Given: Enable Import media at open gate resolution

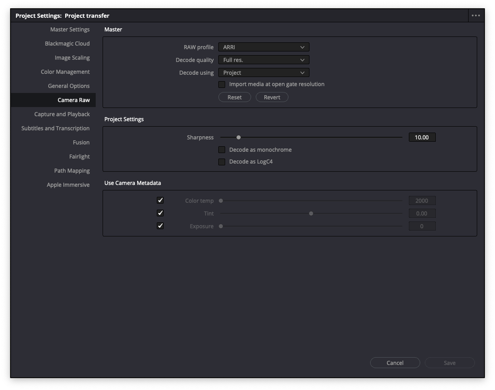Looking at the screenshot, I should click(x=222, y=84).
